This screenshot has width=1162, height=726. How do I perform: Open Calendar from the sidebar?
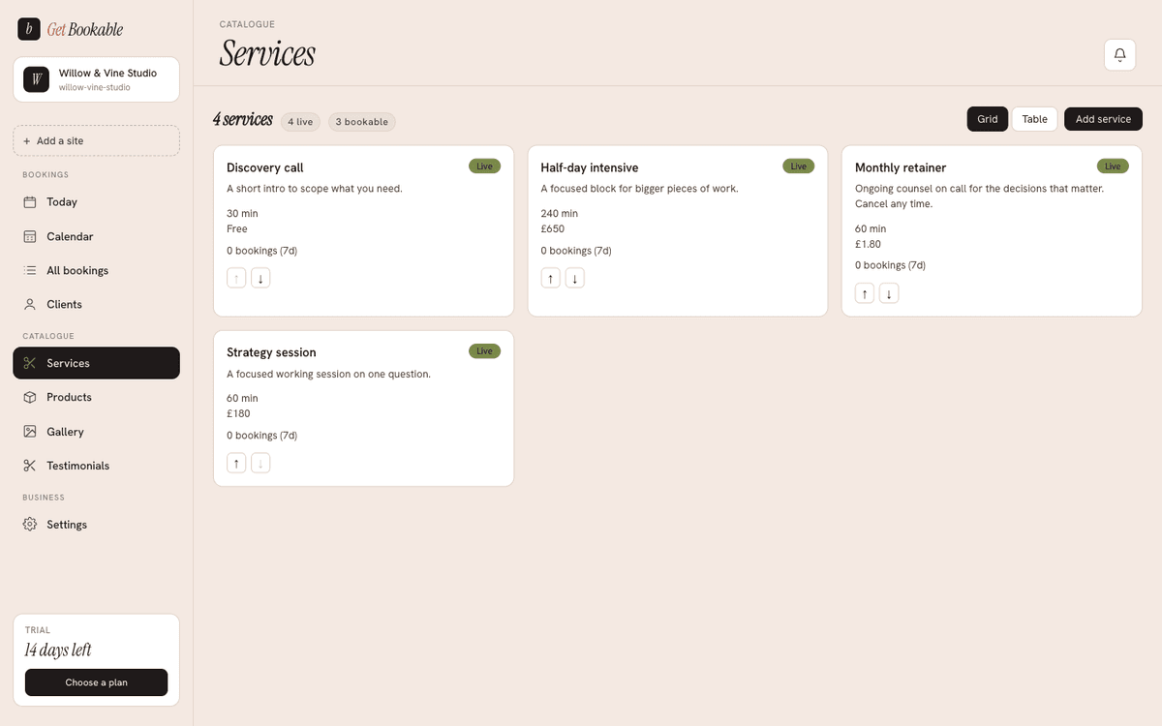click(96, 236)
